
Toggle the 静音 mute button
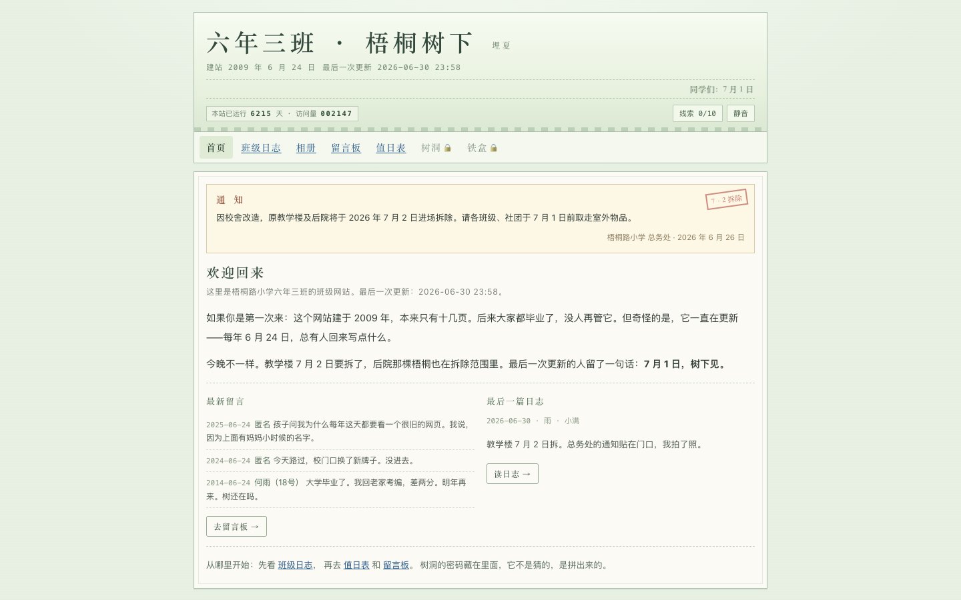pos(741,113)
